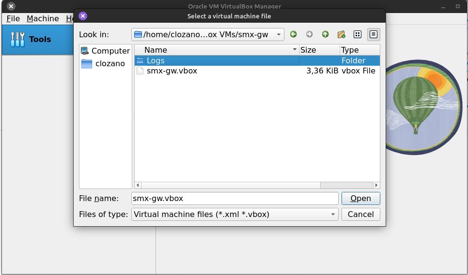
Task: Click Computer in the sidebar
Action: pyautogui.click(x=105, y=51)
